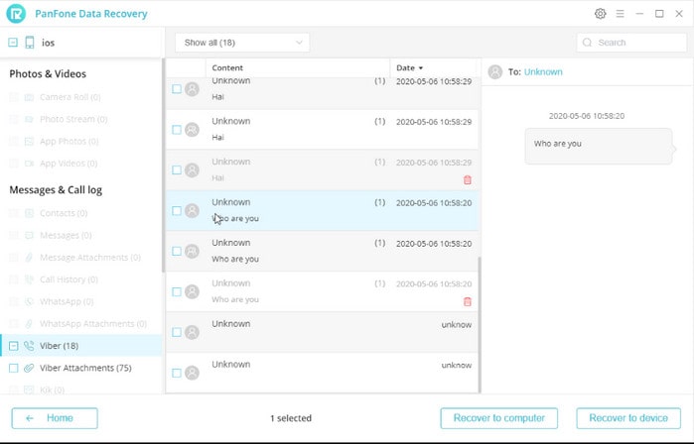Click the trash icon on the faded Who are you row
This screenshot has height=444, width=694.
(x=468, y=301)
